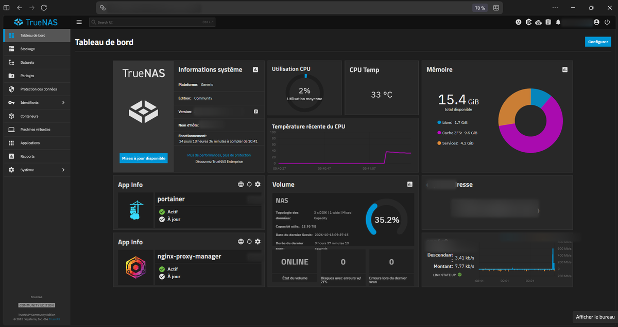Open the tasks clipboard icon

548,22
